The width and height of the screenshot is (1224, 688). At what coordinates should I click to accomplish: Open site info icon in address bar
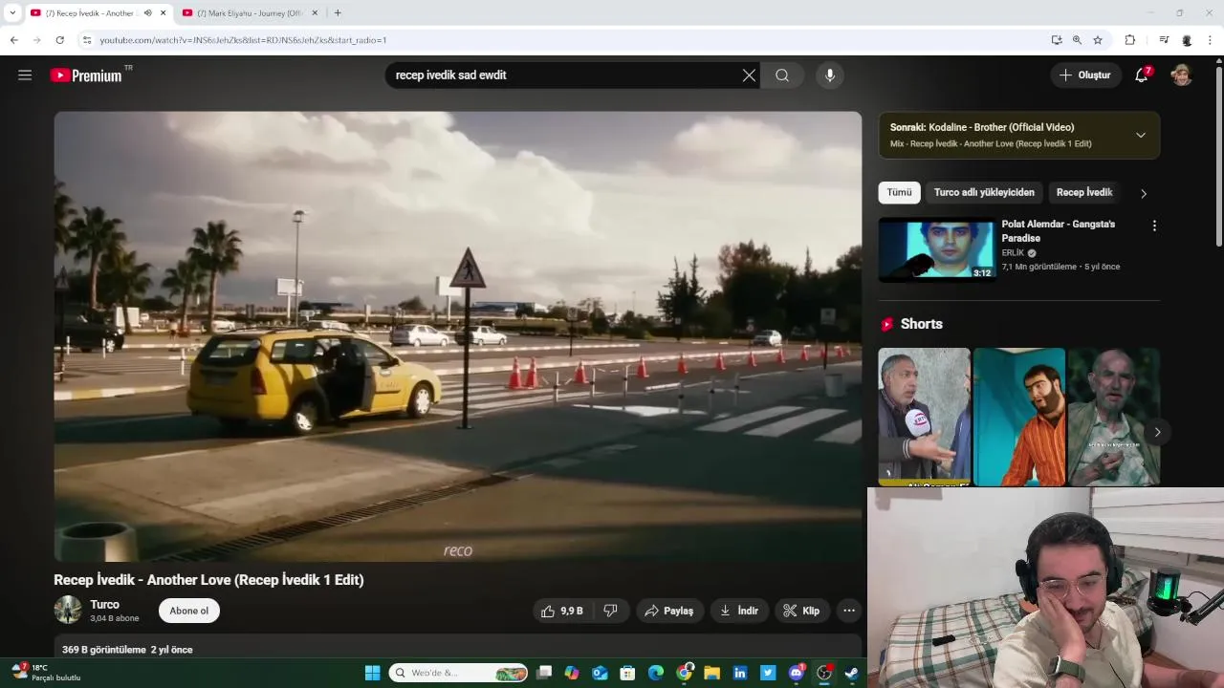point(87,40)
